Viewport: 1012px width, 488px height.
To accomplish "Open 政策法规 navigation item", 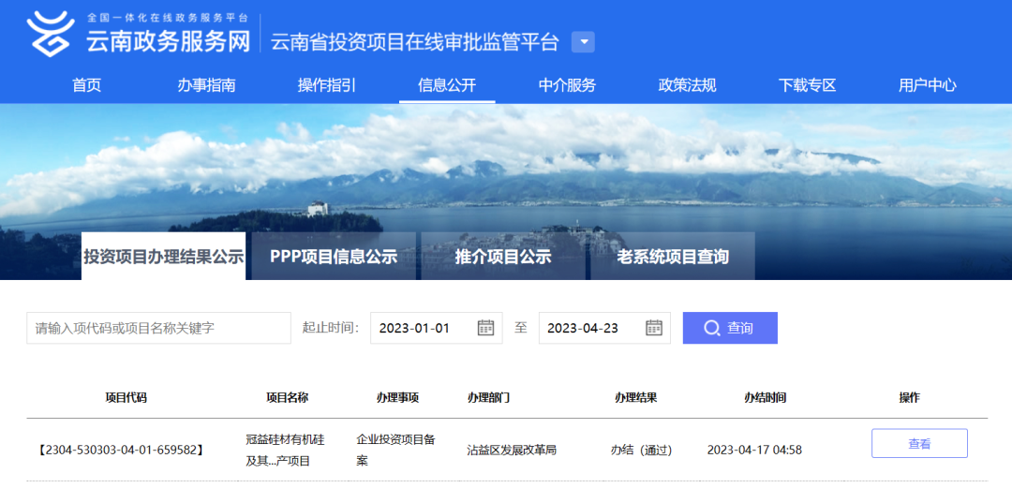I will (x=687, y=85).
